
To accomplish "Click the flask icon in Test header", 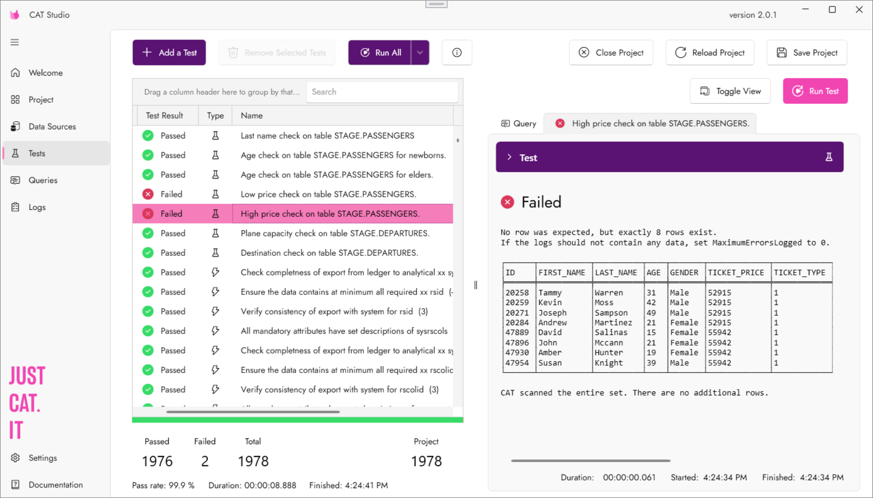I will pos(828,157).
